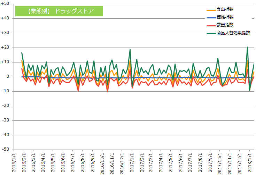
Task: Click the -30 y-axis label
Action: 6,120
